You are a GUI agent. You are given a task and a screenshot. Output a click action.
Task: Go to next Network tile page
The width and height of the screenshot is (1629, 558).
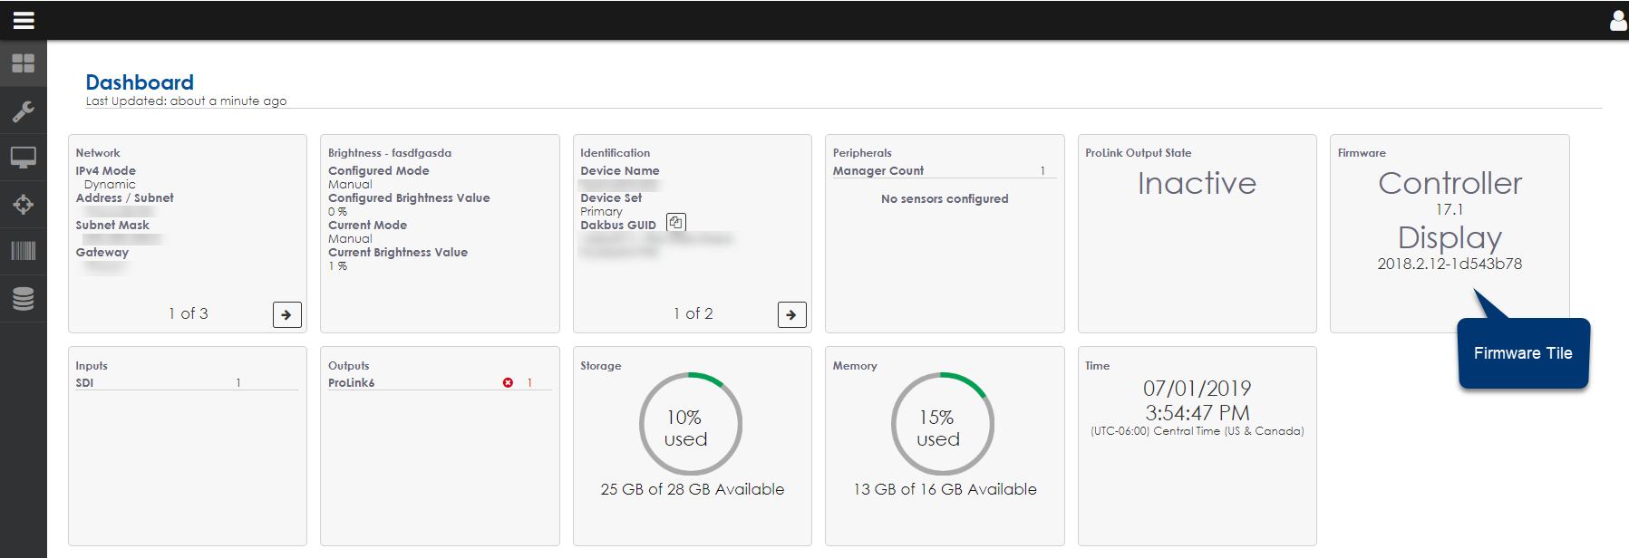coord(287,314)
